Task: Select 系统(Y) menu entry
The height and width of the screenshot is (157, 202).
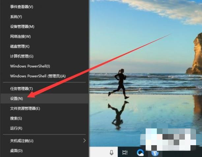Action: 44,16
